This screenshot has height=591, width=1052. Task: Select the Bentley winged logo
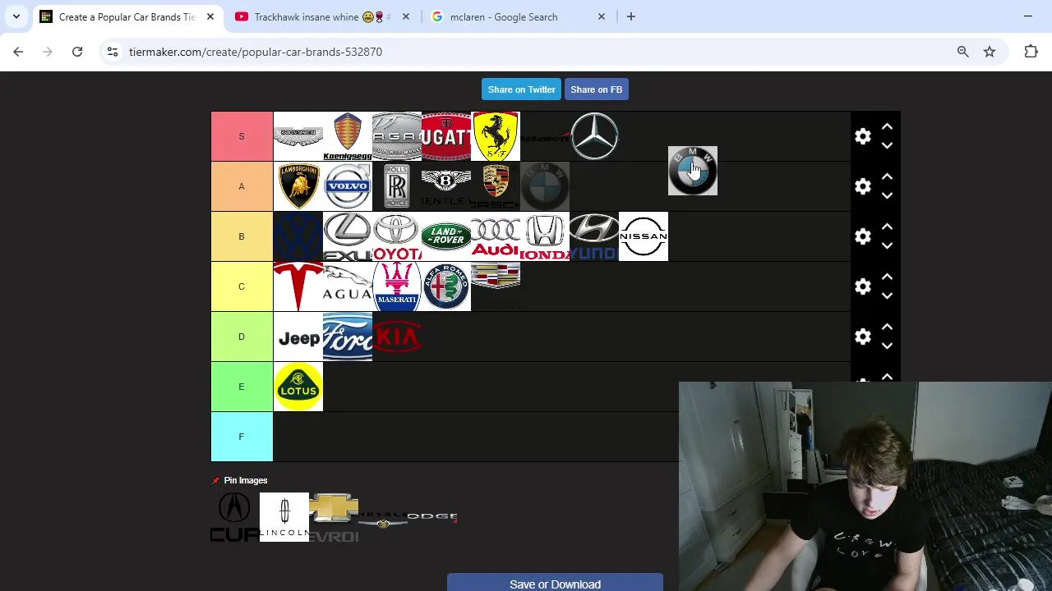tap(445, 186)
